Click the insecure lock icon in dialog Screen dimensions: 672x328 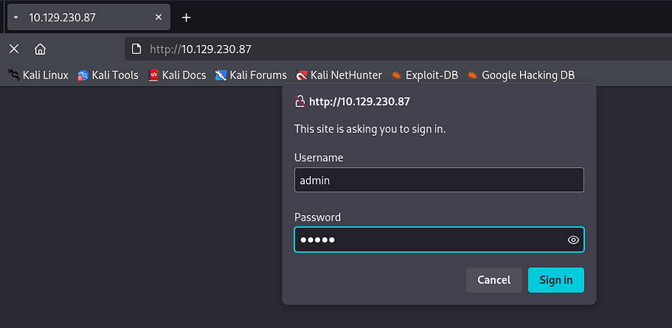click(300, 101)
